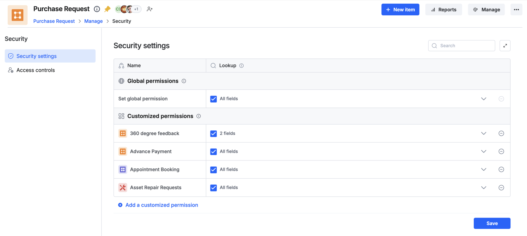The width and height of the screenshot is (527, 236).
Task: Toggle All fields checkbox for Asset Repair Requests
Action: 214,188
